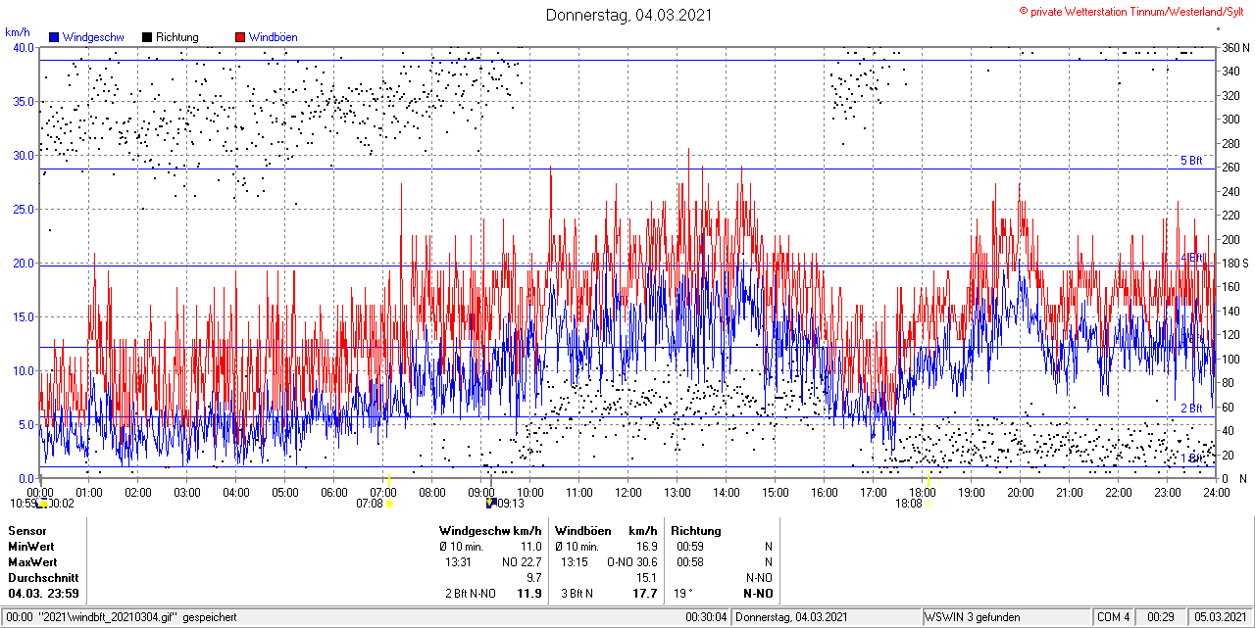Click the 3 Bft N value
The image size is (1255, 628).
tap(577, 594)
